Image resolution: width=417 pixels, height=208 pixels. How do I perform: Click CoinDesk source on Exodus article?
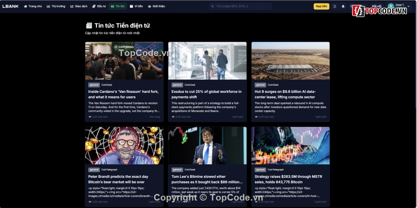click(190, 85)
